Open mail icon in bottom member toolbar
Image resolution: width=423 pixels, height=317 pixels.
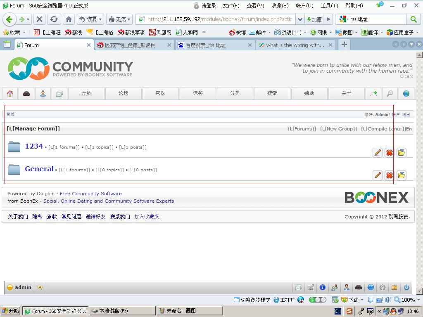(x=299, y=287)
